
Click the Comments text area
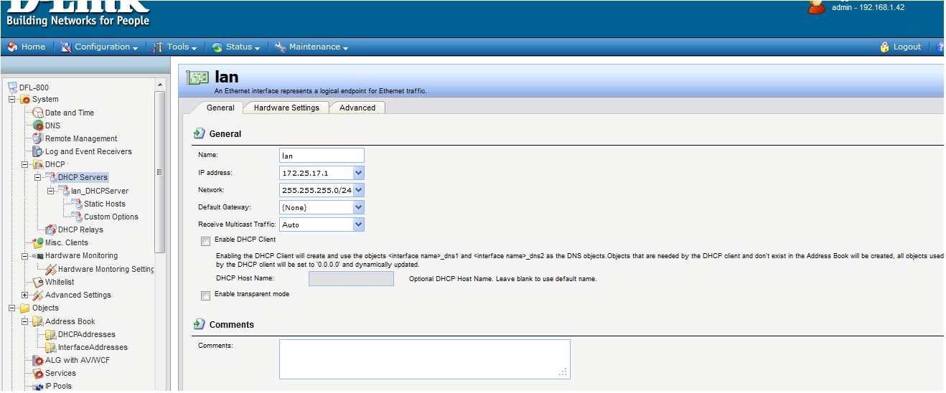tap(424, 359)
